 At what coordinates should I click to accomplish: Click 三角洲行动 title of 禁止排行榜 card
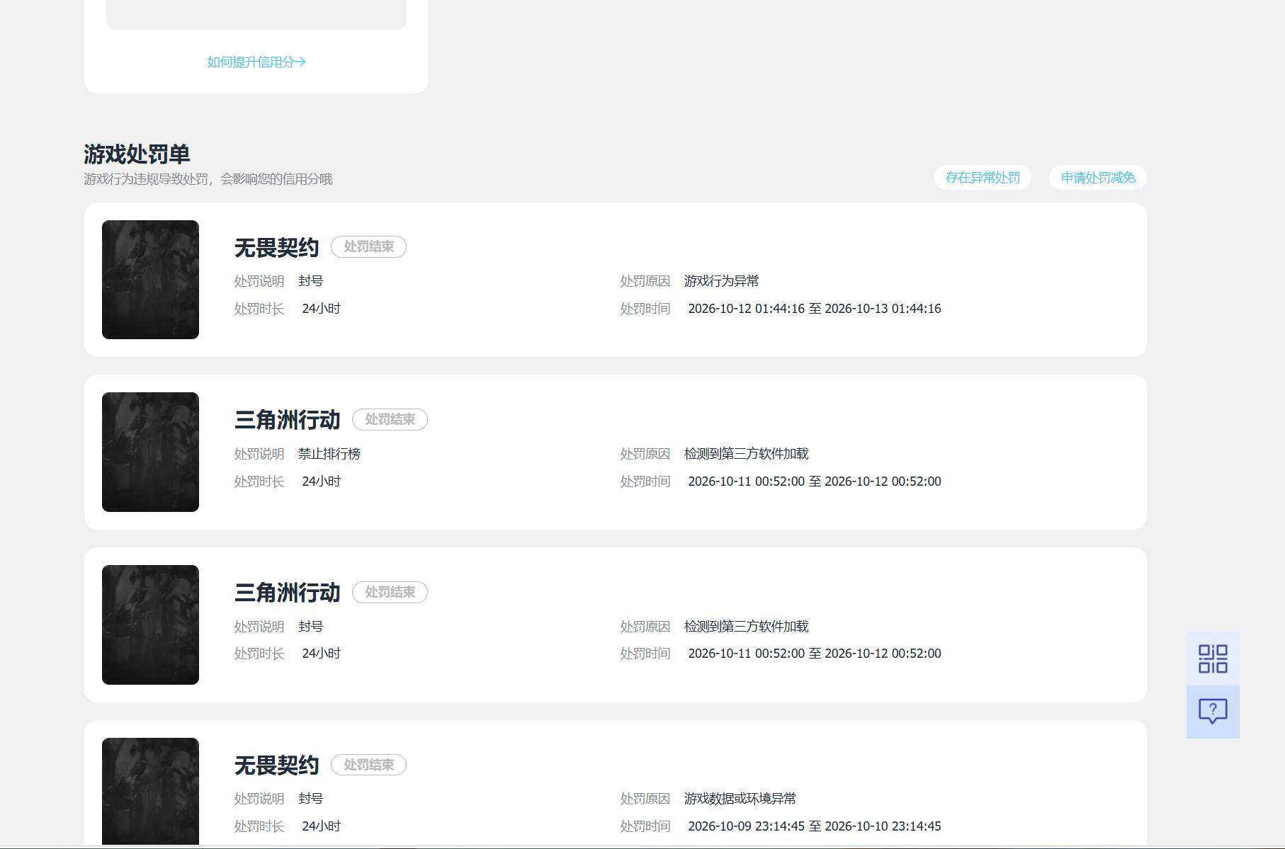click(288, 420)
